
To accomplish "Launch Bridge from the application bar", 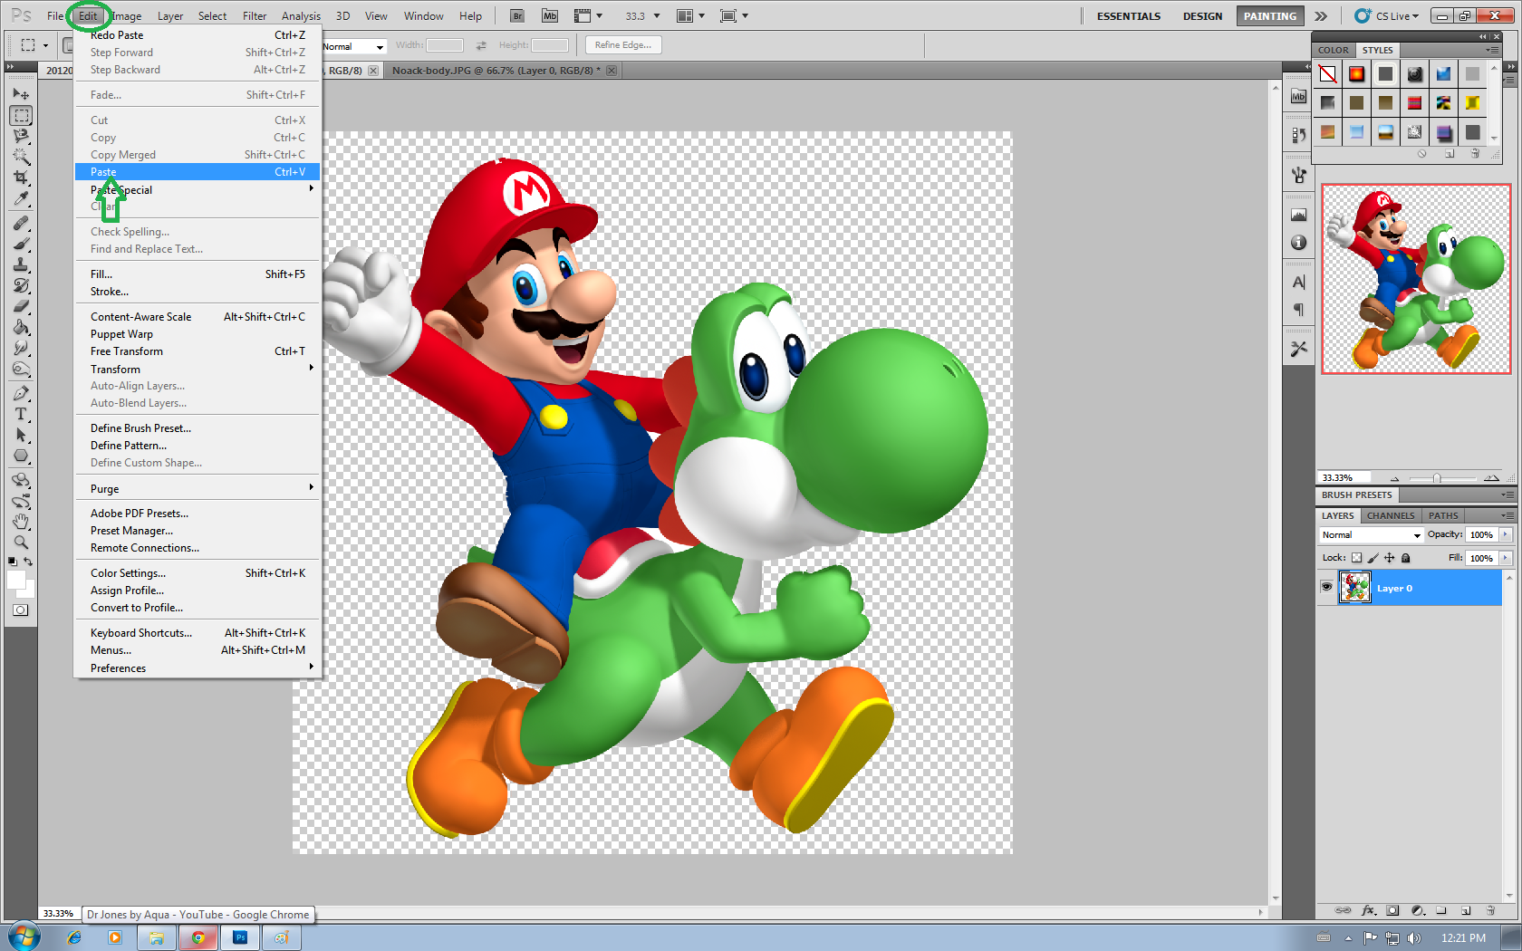I will click(x=516, y=15).
